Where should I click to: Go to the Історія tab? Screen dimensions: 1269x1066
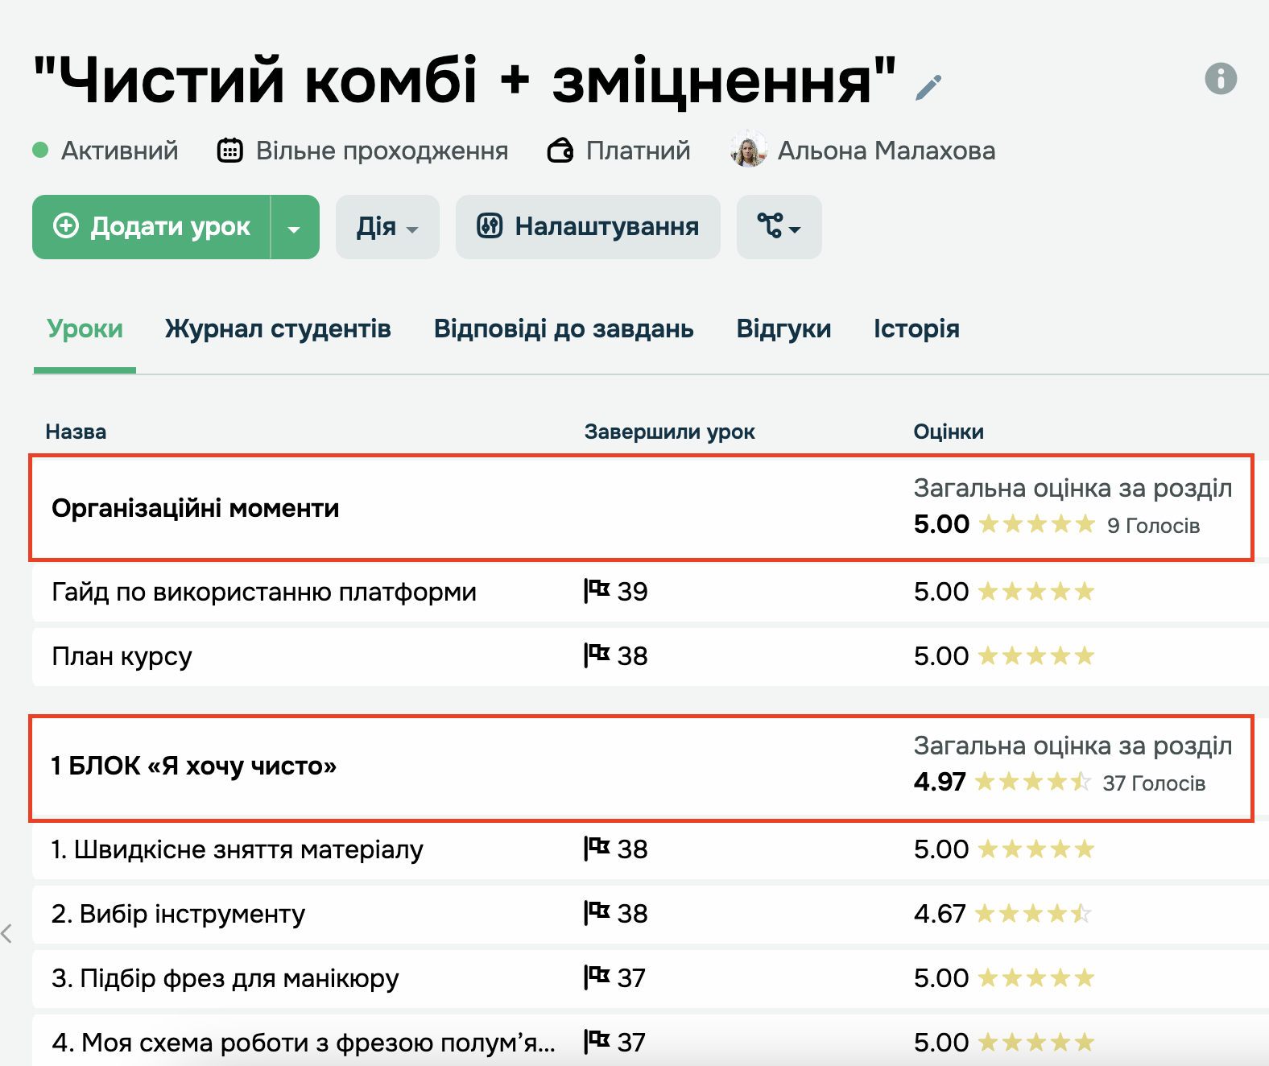pyautogui.click(x=916, y=328)
